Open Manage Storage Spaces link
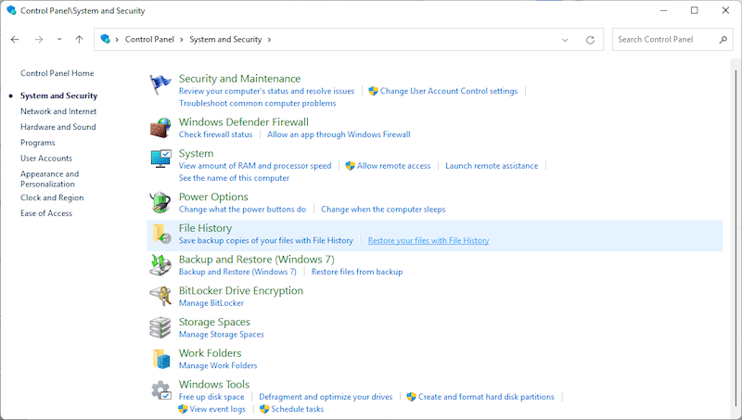The height and width of the screenshot is (420, 742). 222,335
